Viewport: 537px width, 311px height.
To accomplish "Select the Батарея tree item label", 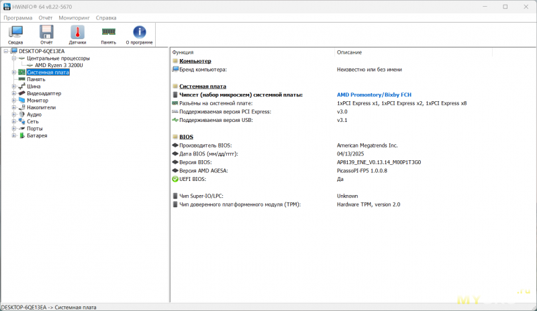I will click(37, 135).
